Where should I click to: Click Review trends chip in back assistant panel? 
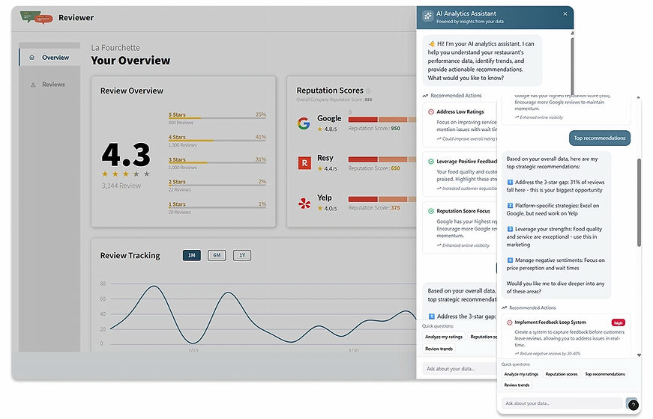439,349
